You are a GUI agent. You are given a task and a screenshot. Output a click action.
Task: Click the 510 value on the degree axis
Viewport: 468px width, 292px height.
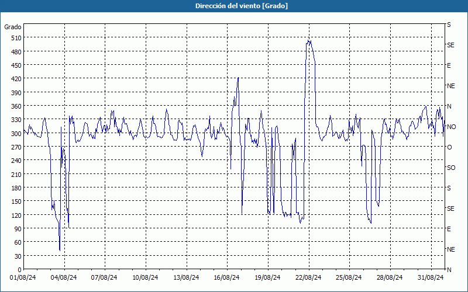[16, 38]
